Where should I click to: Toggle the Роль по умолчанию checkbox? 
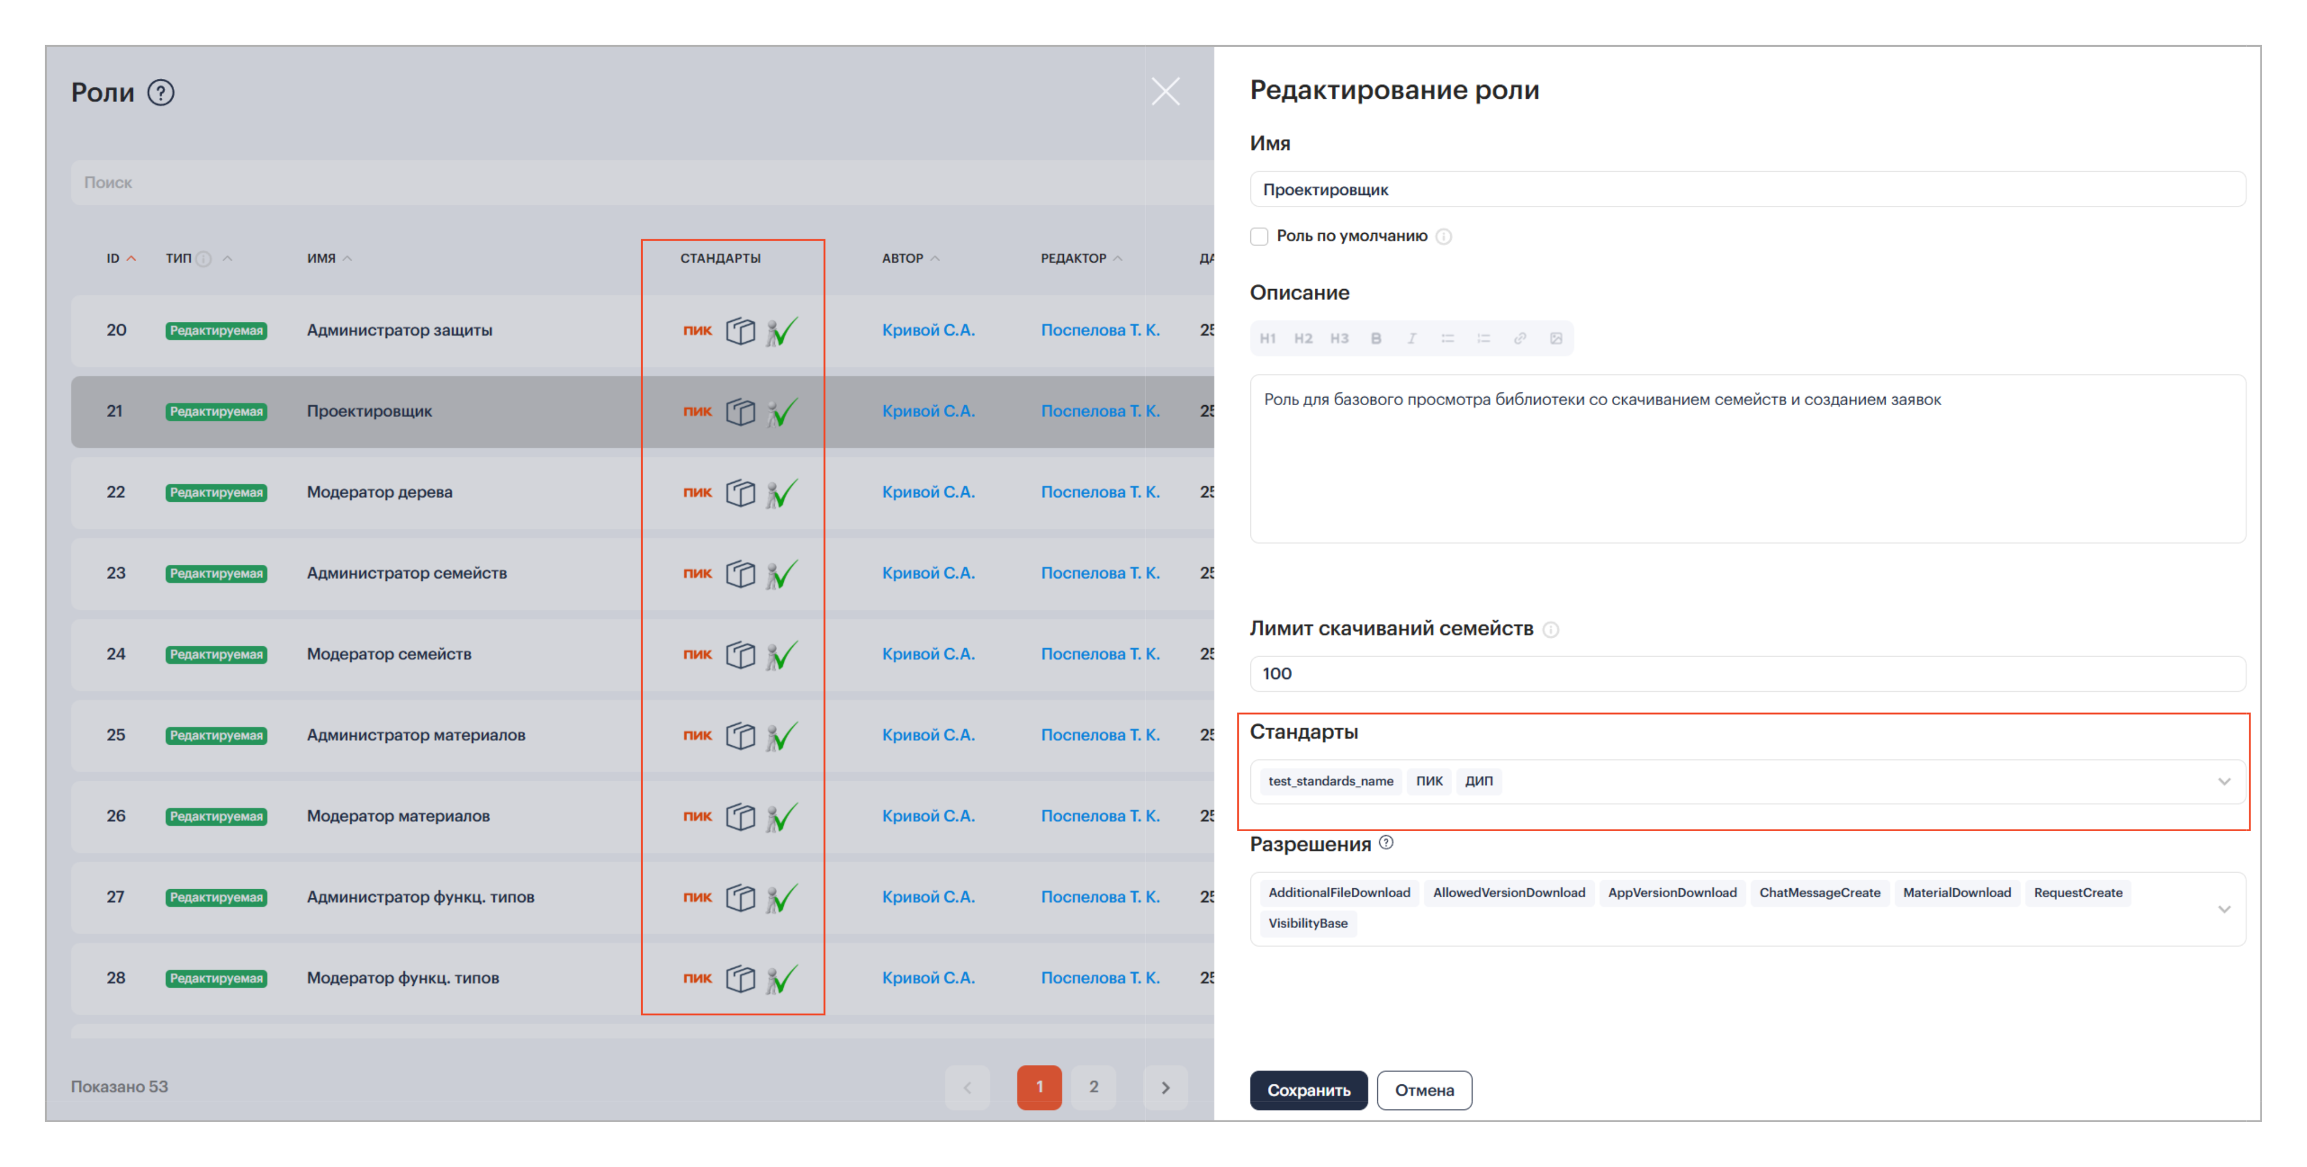pos(1259,236)
